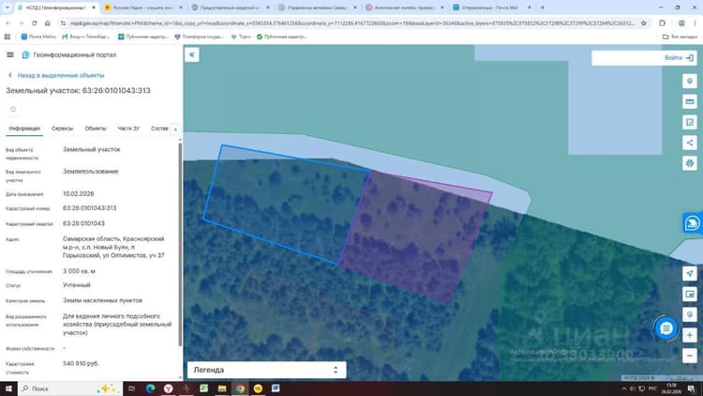
Task: Open the measure ruler map tool
Action: tap(690, 101)
